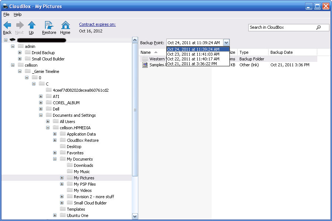This screenshot has height=221, width=332.
Task: Click the CloudBox title bar app icon
Action: click(x=5, y=6)
